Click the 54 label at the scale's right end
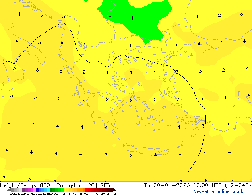252x195 pixels. [x=114, y=194]
